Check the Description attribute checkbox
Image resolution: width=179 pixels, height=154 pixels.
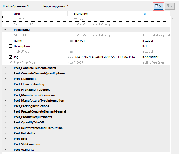coord(11,46)
